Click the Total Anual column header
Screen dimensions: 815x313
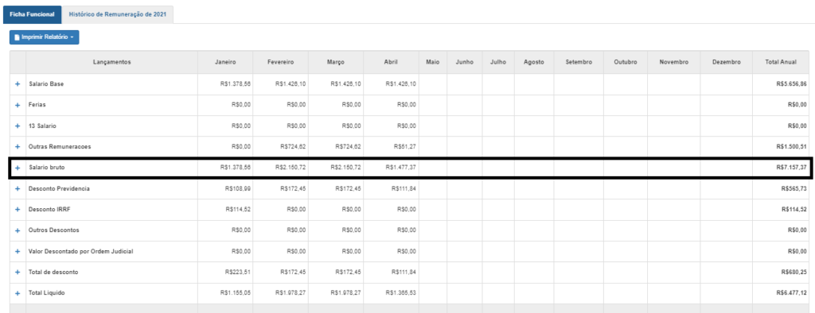(x=781, y=62)
